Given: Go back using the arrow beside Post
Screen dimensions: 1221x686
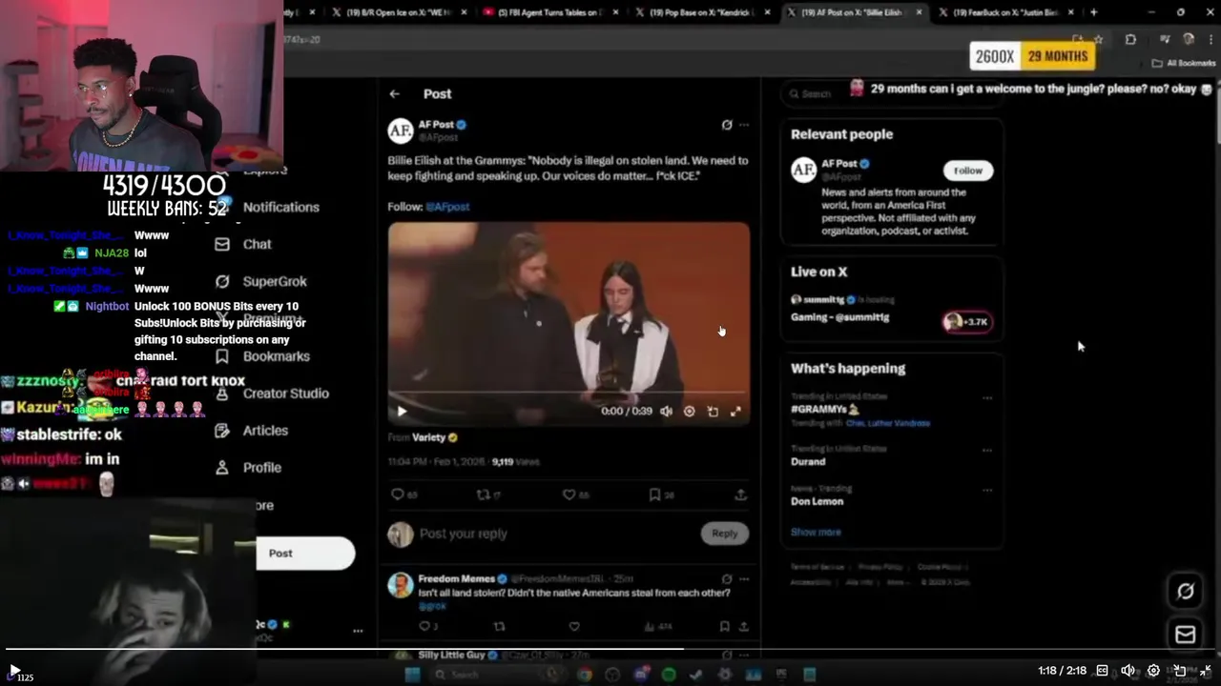Looking at the screenshot, I should [x=394, y=93].
